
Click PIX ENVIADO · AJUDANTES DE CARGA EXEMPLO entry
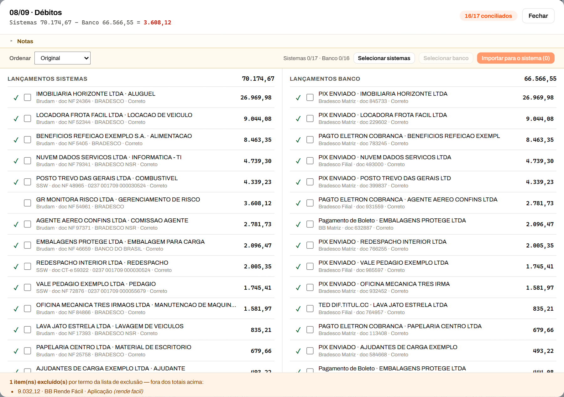click(423, 351)
